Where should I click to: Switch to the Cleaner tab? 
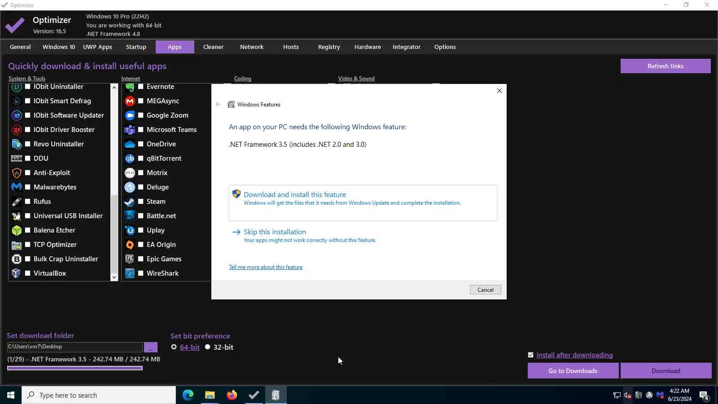(x=213, y=47)
